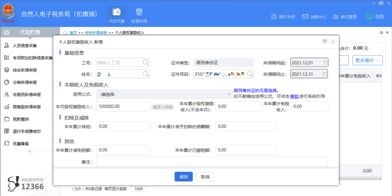392x196 pixels.
Task: Click the 代扣代缴 sidebar header
Action: [x=30, y=32]
